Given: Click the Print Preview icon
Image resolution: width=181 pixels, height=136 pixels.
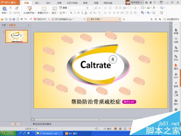Looking at the screenshot, I should [18, 19].
